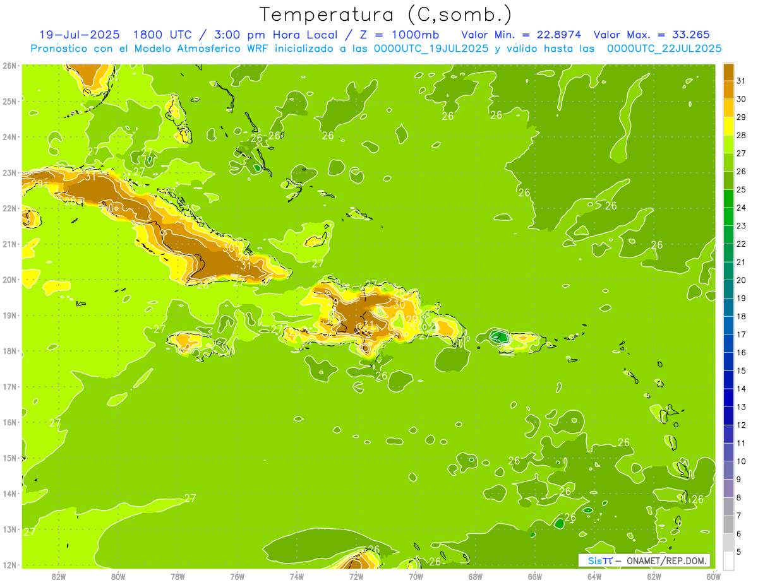Screen dimensions: 758x585
Task: Click the 82W longitude axis label
Action: [x=59, y=576]
